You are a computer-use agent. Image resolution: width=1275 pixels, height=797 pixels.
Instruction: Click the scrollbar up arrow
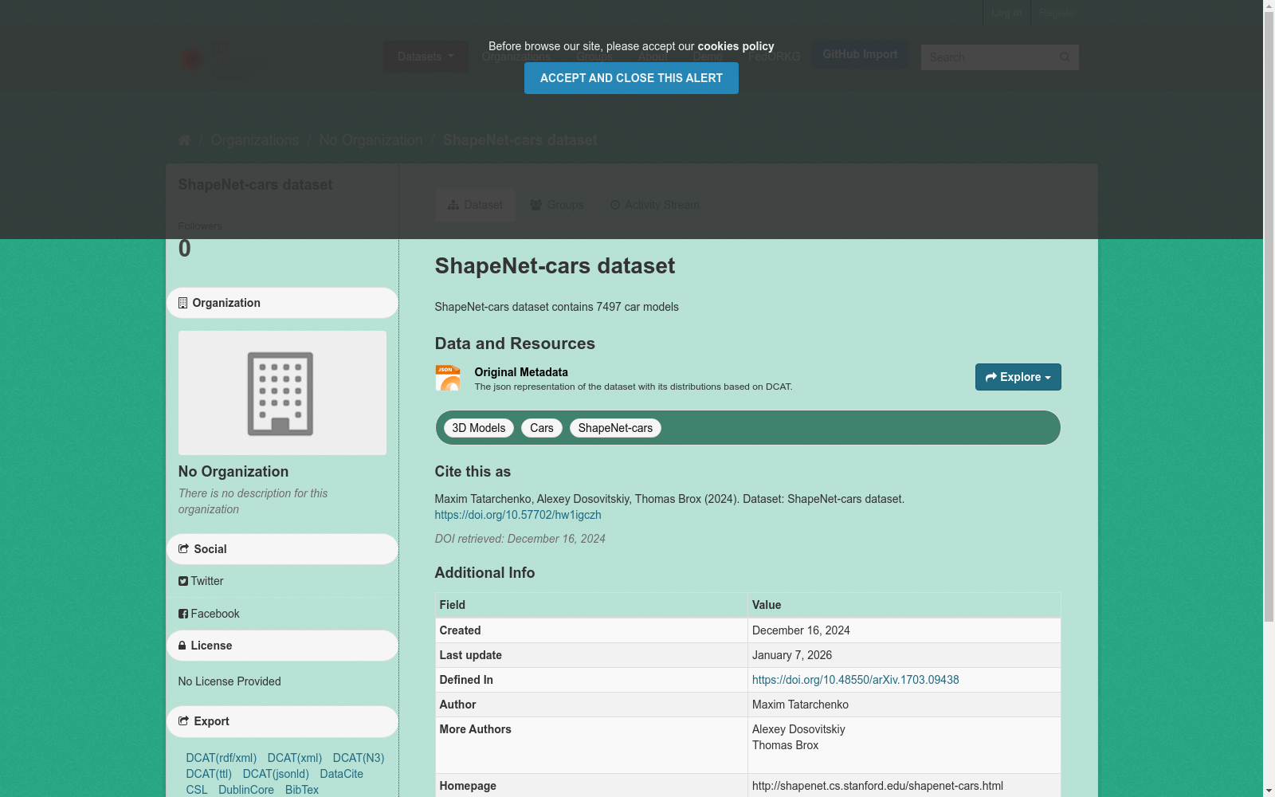(x=1269, y=6)
